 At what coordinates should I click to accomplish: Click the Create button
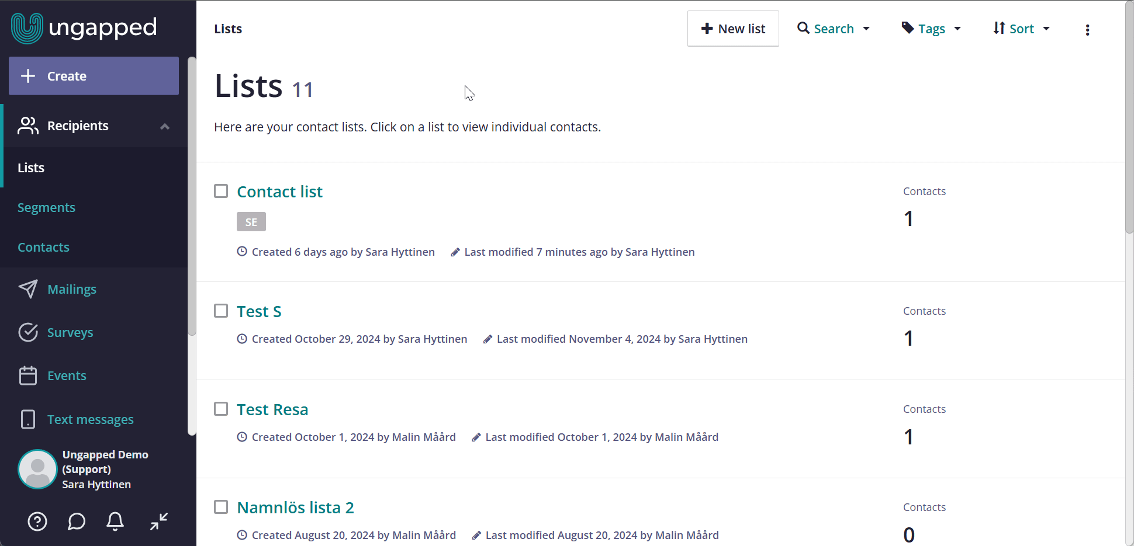(x=94, y=76)
